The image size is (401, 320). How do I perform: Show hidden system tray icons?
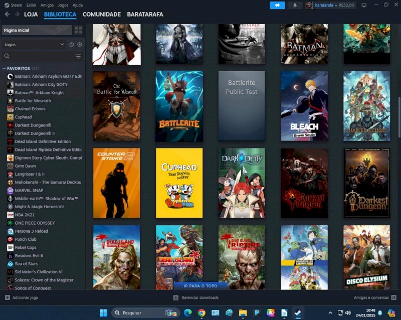330,313
